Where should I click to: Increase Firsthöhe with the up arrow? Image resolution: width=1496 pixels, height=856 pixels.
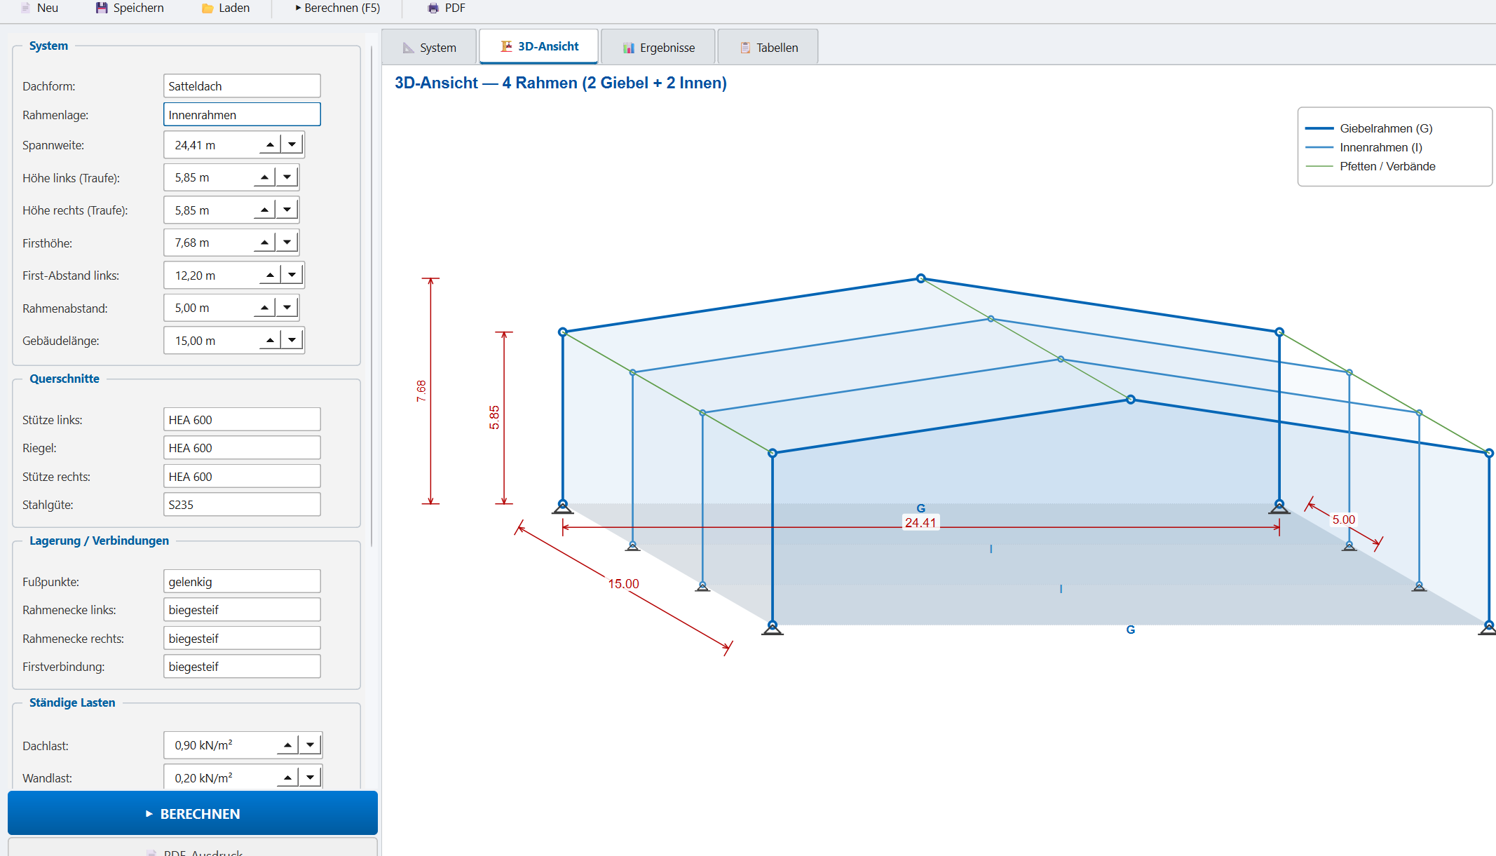(x=264, y=243)
